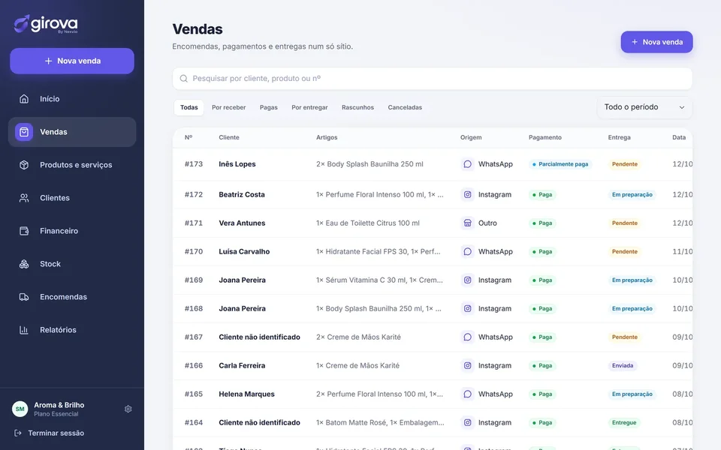Viewport: 721px width, 450px height.
Task: Switch to the Por receber tab
Action: point(228,107)
